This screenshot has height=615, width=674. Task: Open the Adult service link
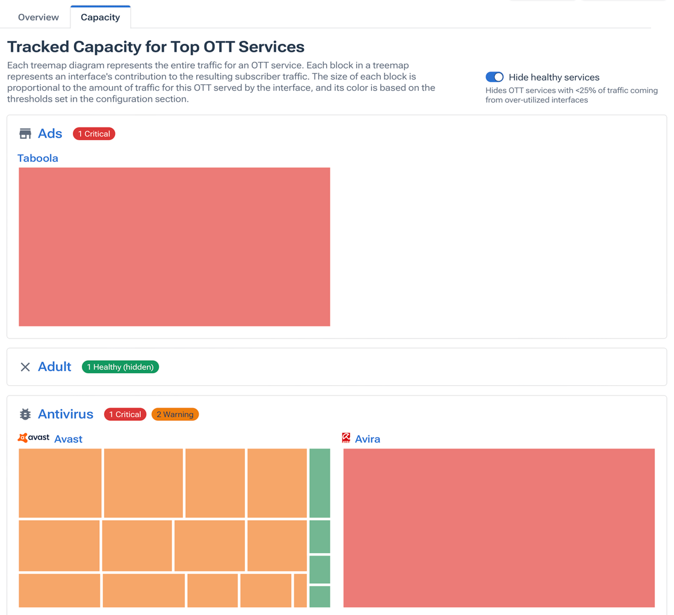tap(55, 367)
